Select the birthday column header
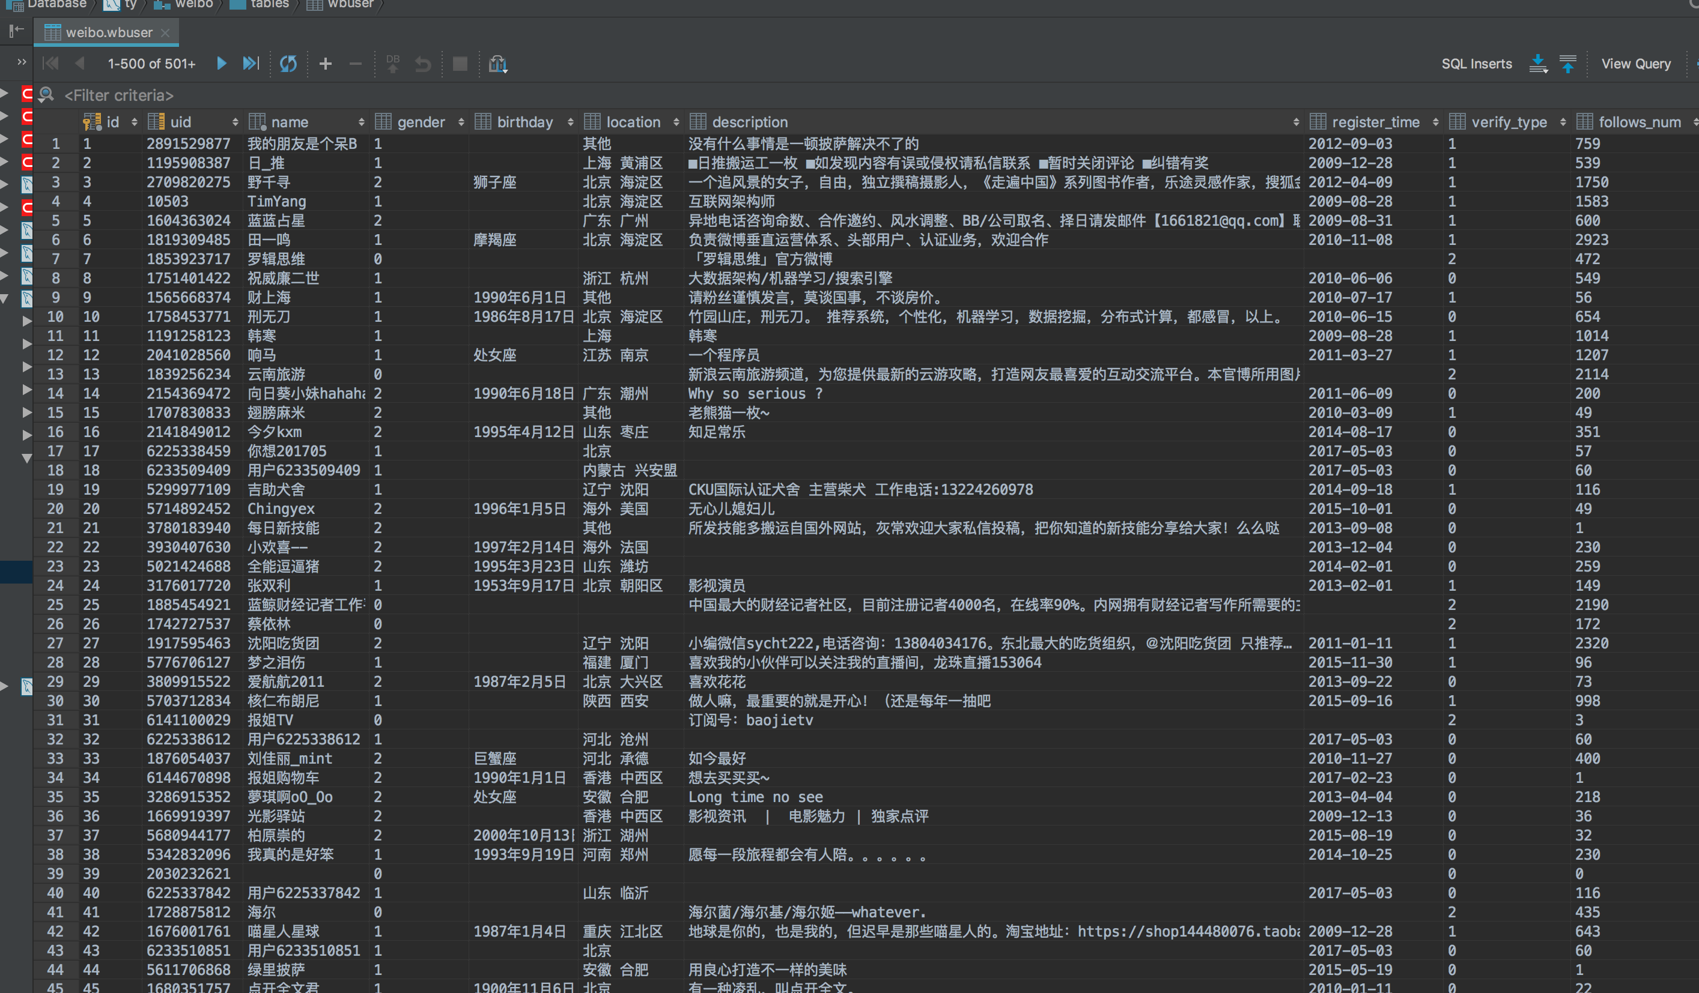 524,122
